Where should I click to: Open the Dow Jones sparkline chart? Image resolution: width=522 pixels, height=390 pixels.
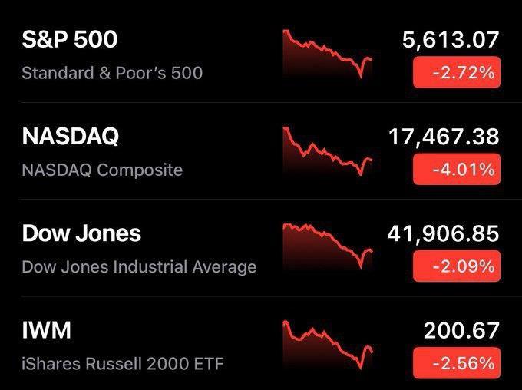click(328, 246)
